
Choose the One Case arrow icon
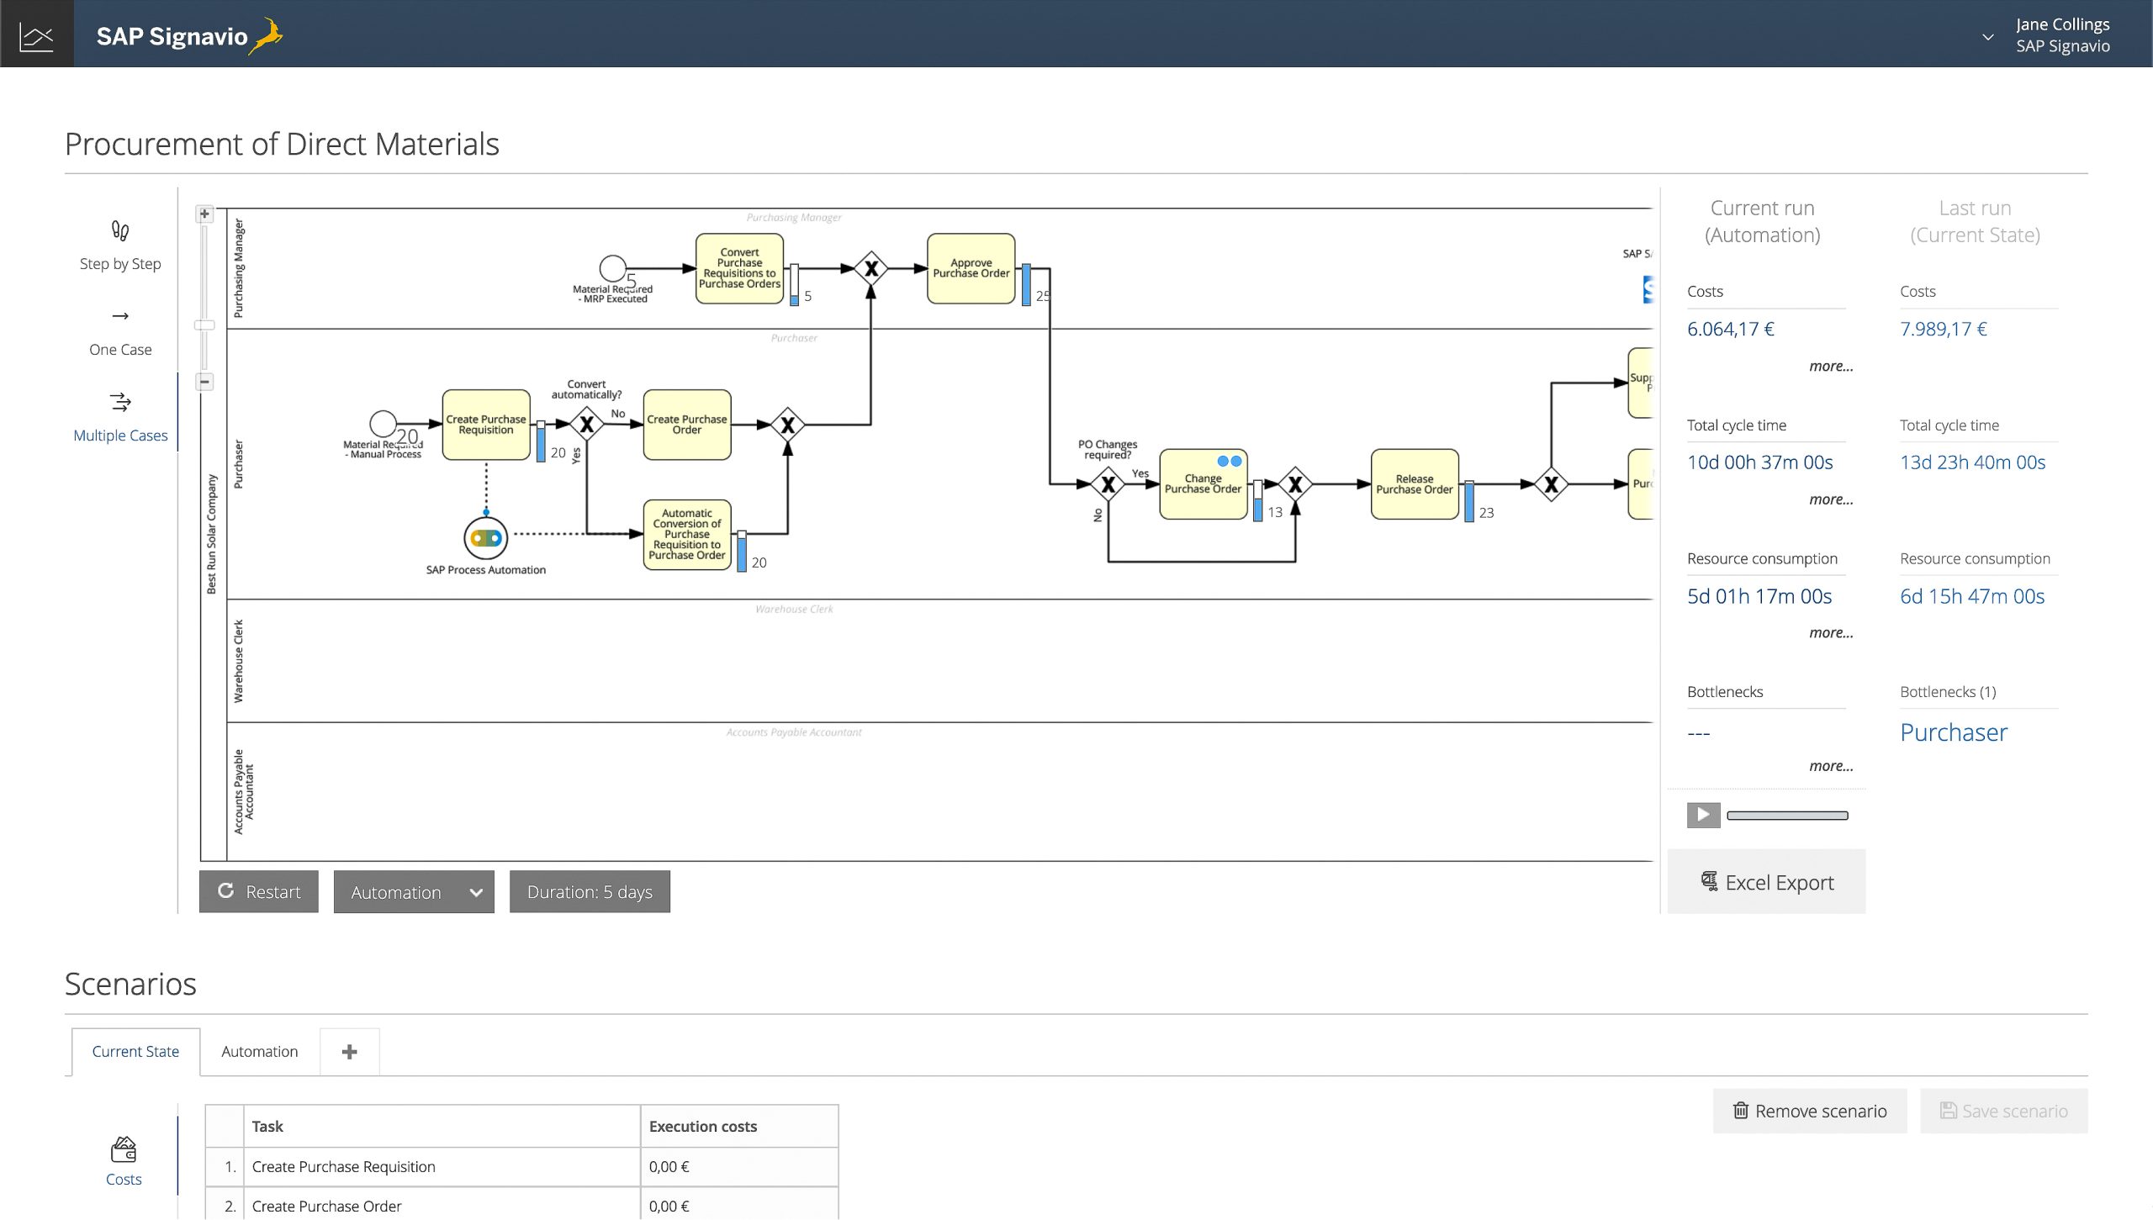(x=120, y=317)
